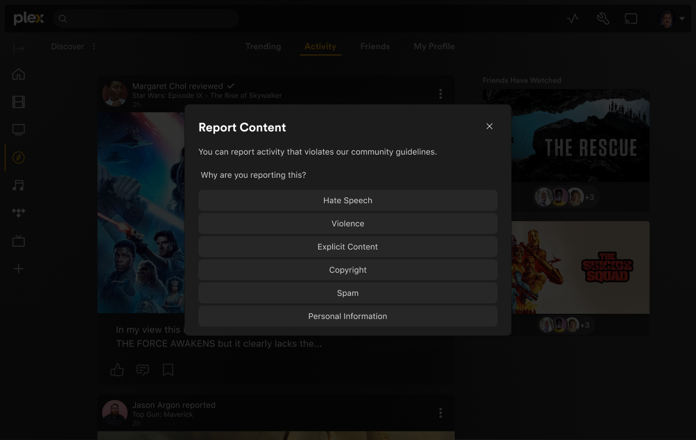Open Jason Argon post options menu
This screenshot has height=440, width=696.
pyautogui.click(x=441, y=413)
